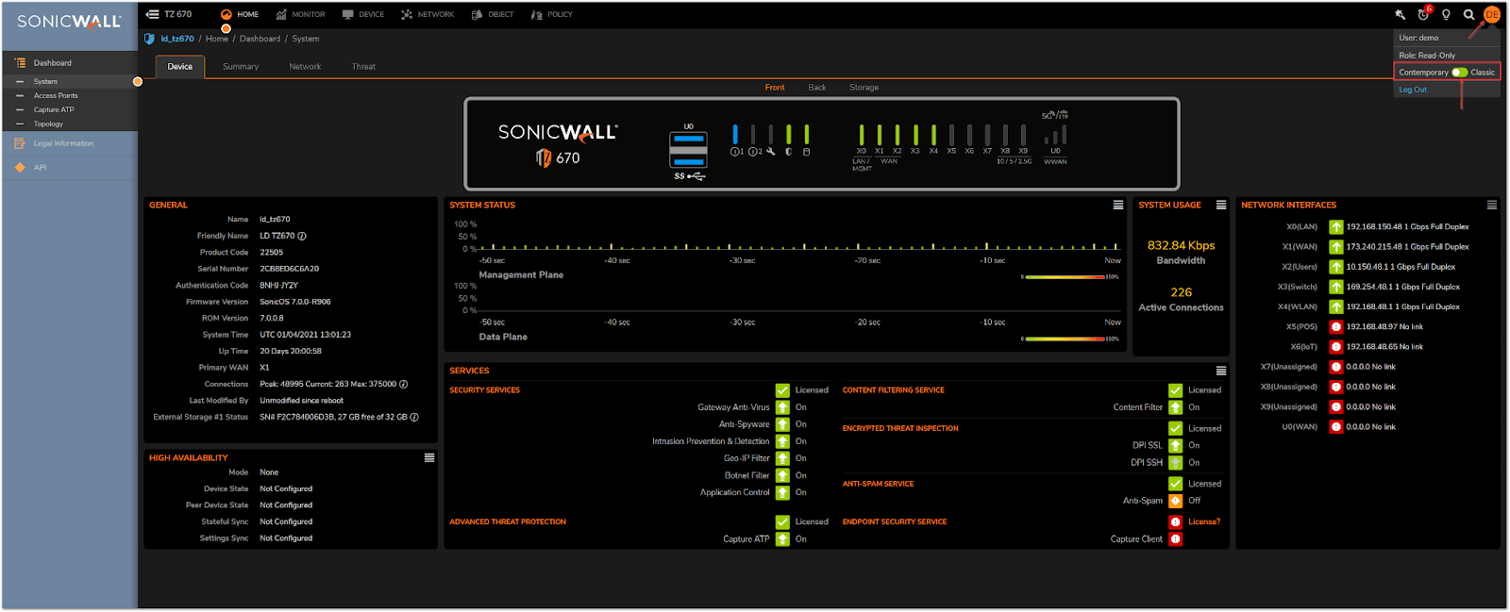The height and width of the screenshot is (612, 1510).
Task: Open Legal Information in the sidebar
Action: 63,143
